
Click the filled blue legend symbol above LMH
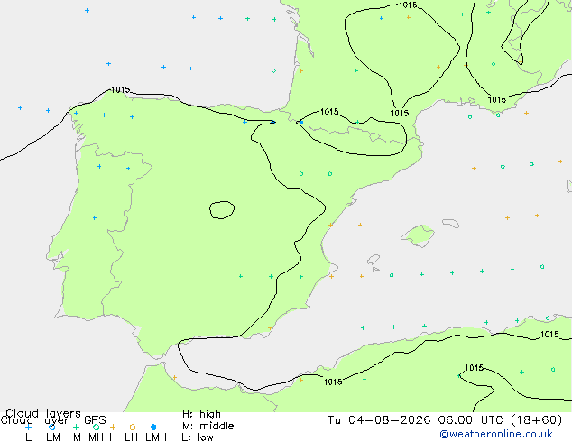coord(153,427)
